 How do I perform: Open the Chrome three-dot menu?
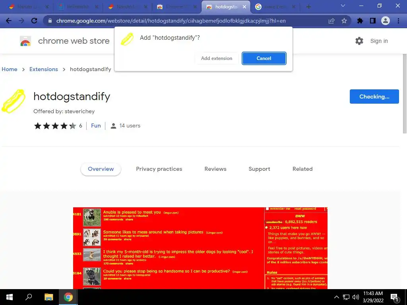398,21
